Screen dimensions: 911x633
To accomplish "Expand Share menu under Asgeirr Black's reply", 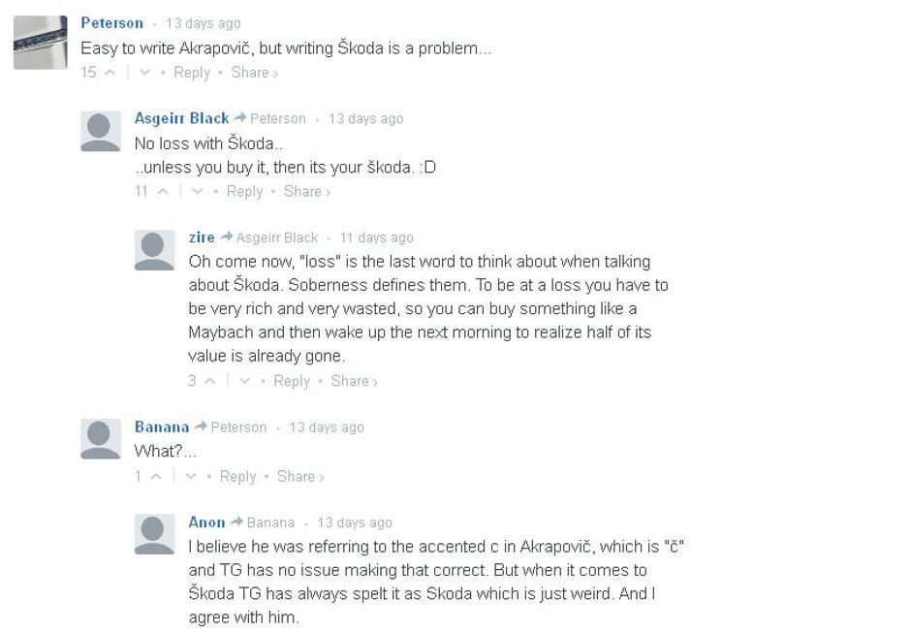I will point(306,192).
